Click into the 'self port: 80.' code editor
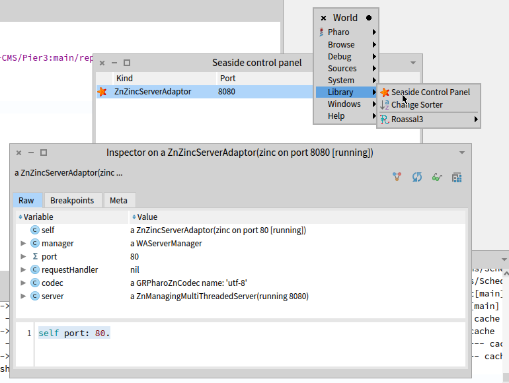 point(249,345)
